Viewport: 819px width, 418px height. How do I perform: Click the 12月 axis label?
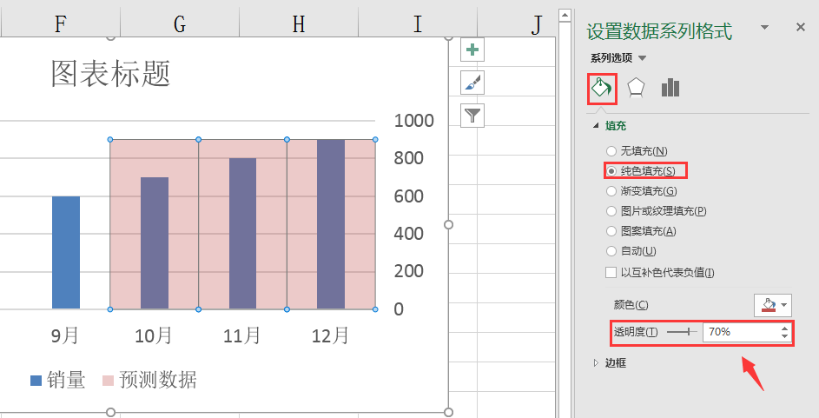(330, 335)
